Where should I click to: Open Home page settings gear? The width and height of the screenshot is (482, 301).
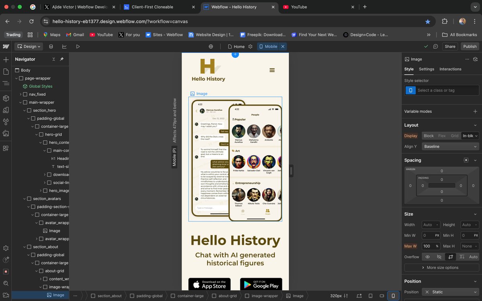250,47
